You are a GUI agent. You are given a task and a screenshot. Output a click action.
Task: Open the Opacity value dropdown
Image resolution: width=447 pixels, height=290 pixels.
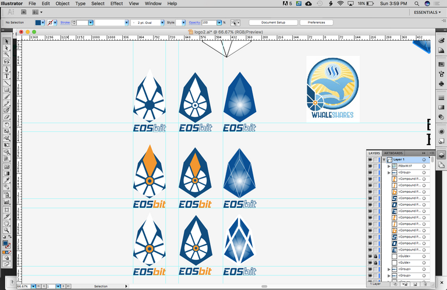click(x=219, y=23)
